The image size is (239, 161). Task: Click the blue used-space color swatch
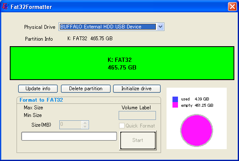click(x=175, y=99)
